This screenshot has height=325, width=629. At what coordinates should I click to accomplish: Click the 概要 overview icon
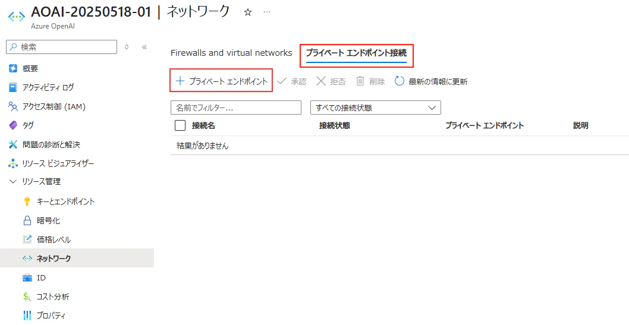coord(13,68)
